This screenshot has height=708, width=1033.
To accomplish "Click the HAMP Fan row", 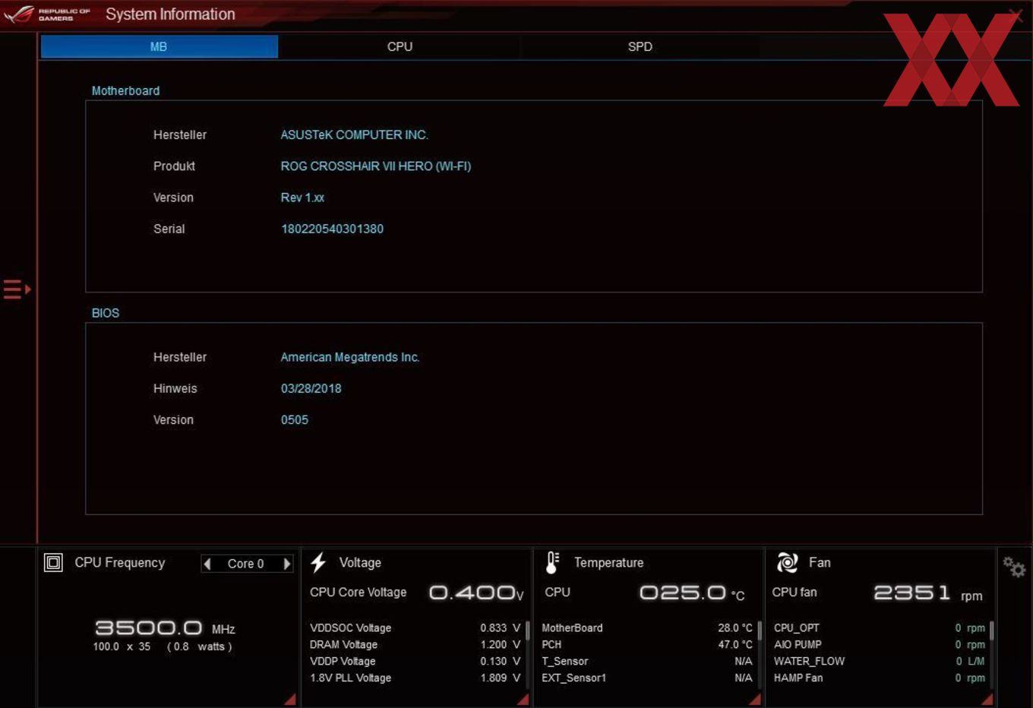I will pyautogui.click(x=880, y=678).
